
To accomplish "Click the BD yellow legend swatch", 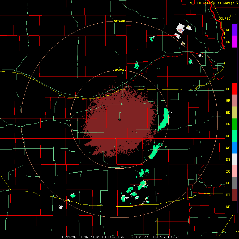I will (x=234, y=112).
